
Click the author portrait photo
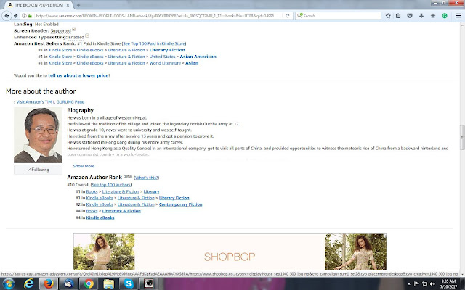[x=38, y=136]
